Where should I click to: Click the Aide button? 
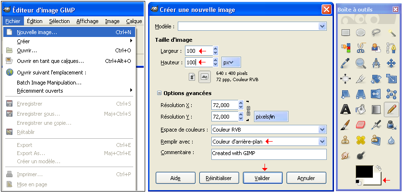[175, 178]
